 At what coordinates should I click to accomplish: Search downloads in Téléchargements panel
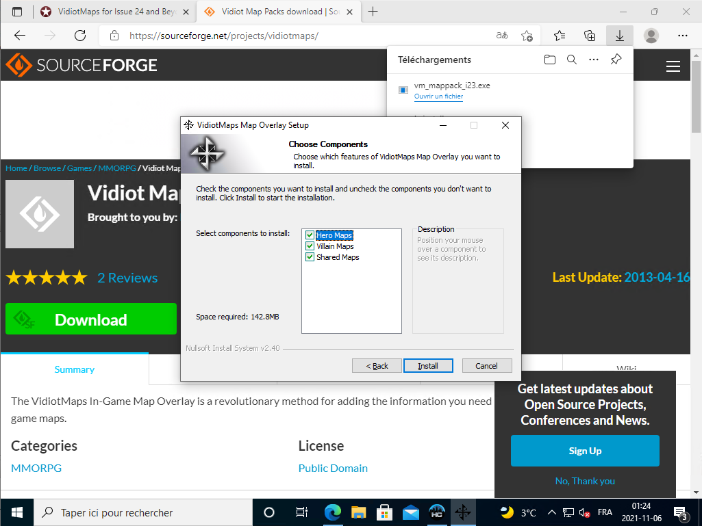[572, 60]
